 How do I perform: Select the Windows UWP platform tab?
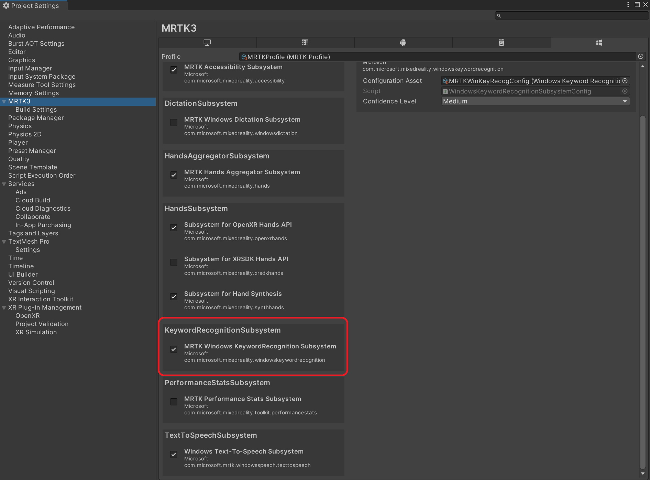pyautogui.click(x=599, y=43)
